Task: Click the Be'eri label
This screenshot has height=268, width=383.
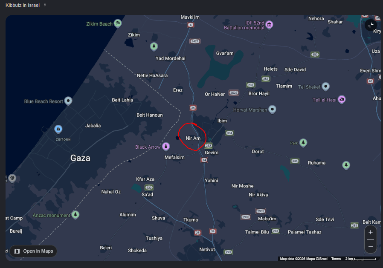Action: click(x=106, y=248)
